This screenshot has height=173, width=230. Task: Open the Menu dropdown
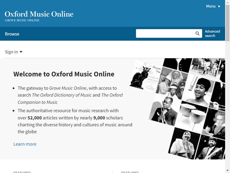(213, 6)
